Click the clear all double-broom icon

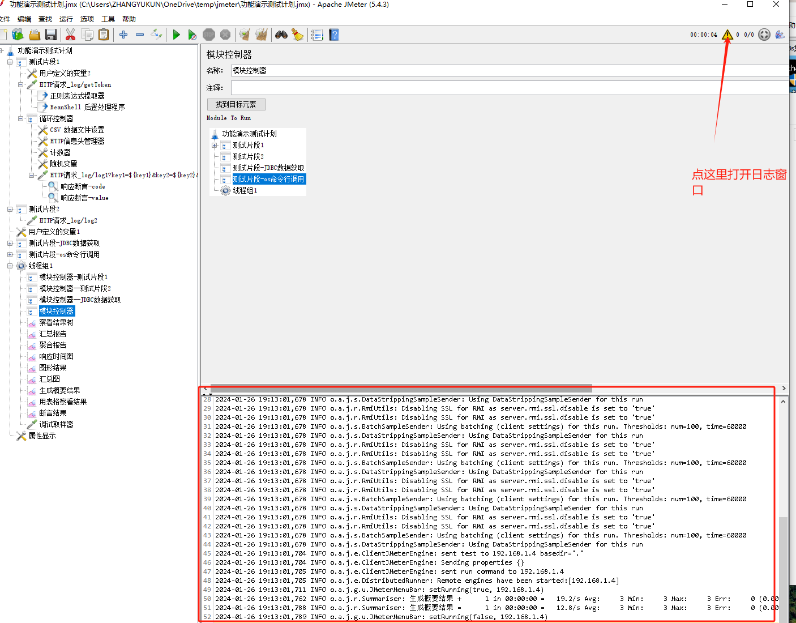click(261, 35)
